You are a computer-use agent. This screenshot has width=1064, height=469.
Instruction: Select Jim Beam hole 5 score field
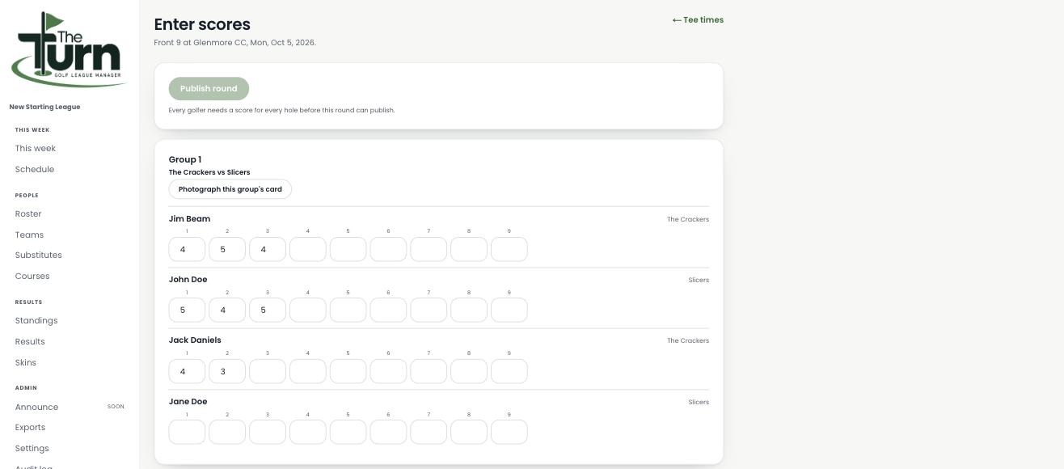(x=348, y=249)
